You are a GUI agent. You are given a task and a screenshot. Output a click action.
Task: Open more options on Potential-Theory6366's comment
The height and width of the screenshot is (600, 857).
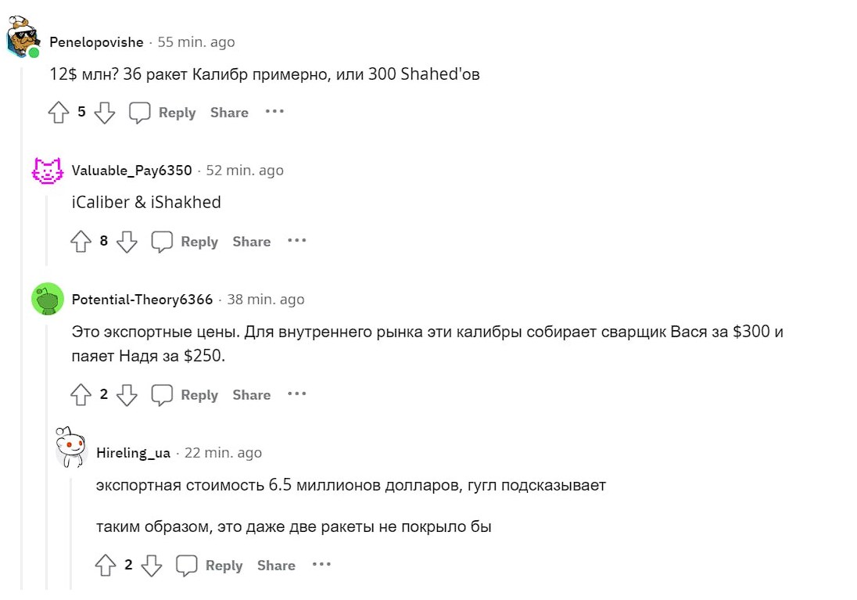[x=296, y=394]
